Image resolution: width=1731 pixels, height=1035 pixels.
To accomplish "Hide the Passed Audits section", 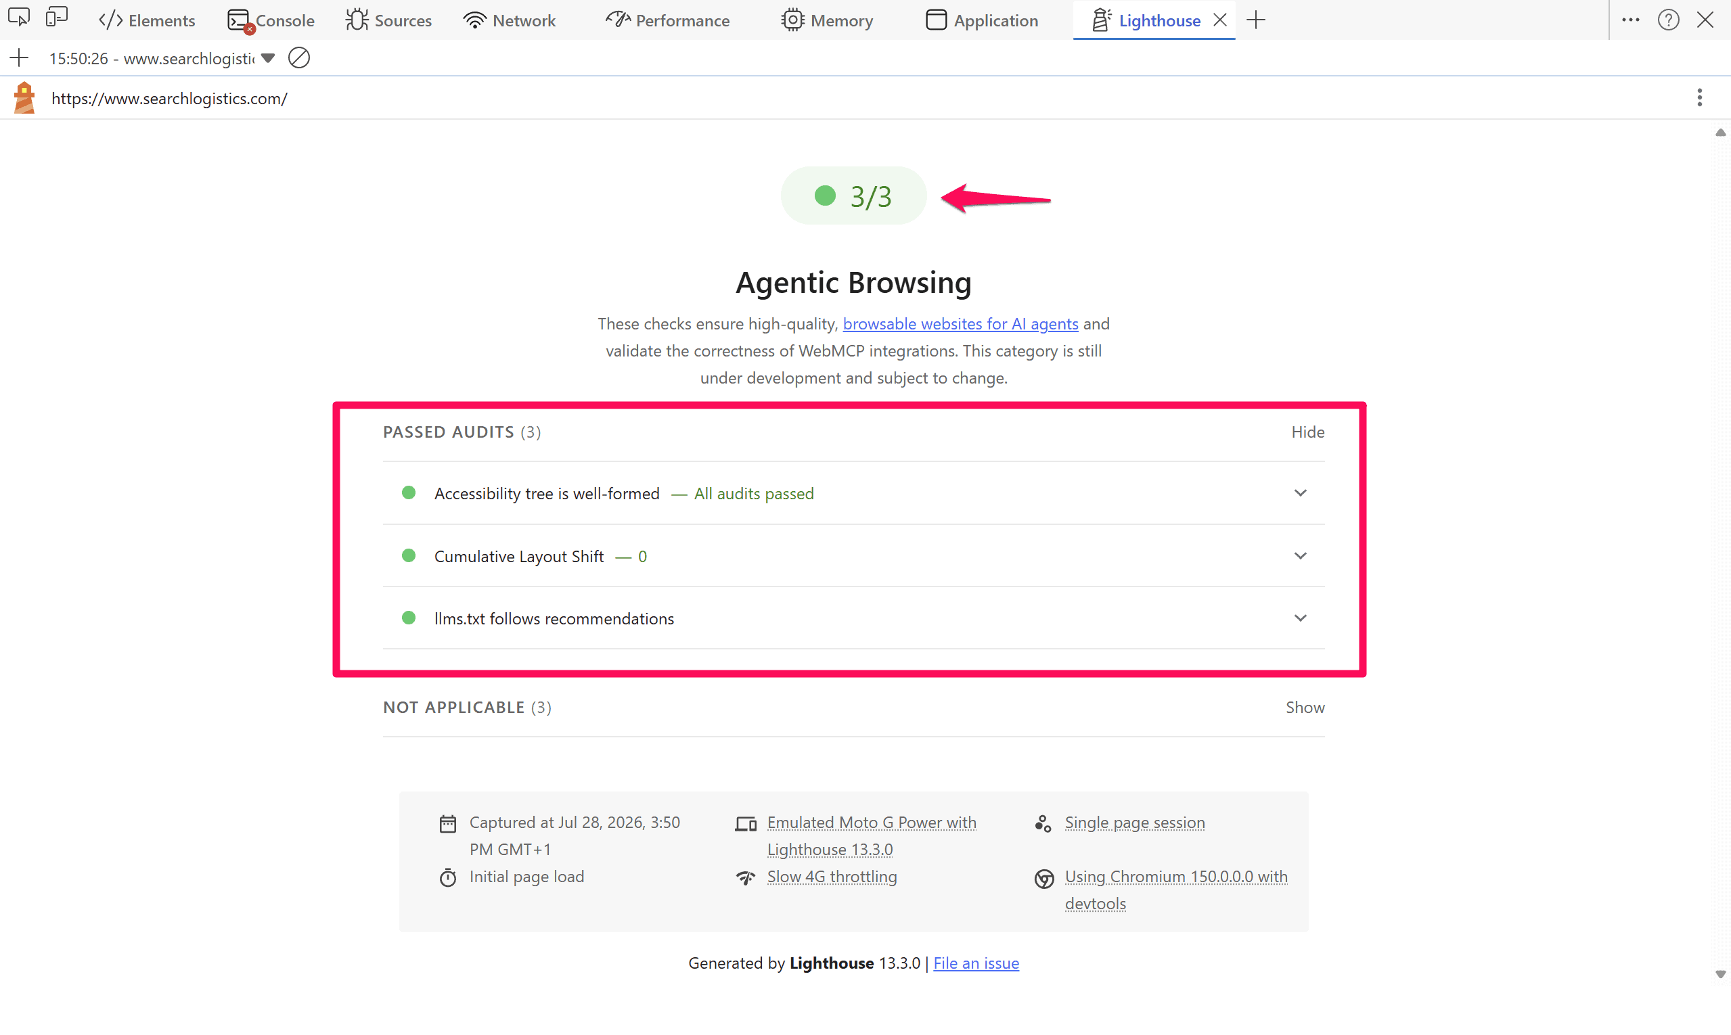I will click(1307, 432).
